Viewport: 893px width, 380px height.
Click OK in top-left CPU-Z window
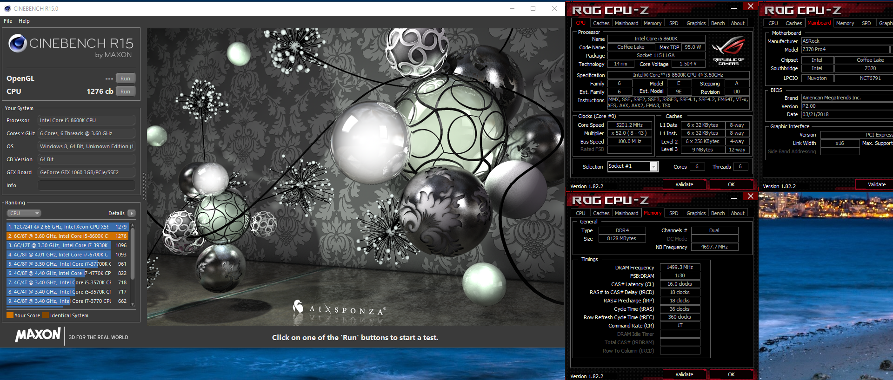(x=732, y=184)
